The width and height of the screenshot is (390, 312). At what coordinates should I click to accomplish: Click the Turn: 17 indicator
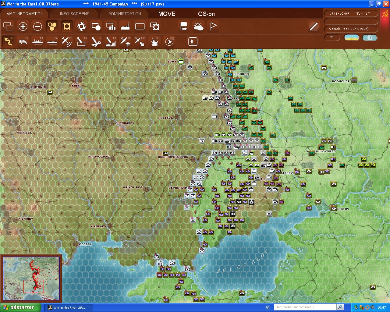point(363,13)
